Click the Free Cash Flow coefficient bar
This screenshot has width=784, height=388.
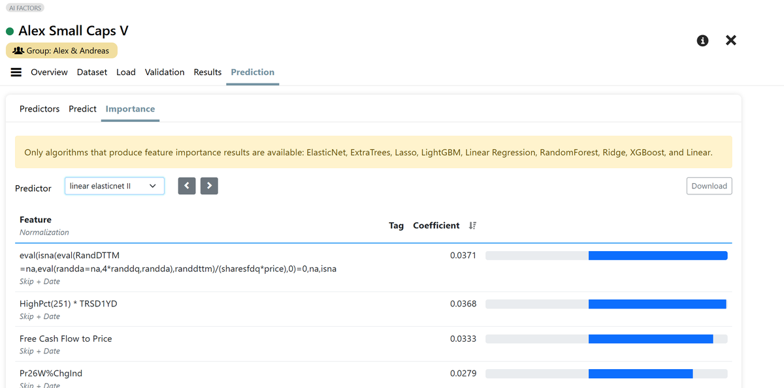pos(606,339)
